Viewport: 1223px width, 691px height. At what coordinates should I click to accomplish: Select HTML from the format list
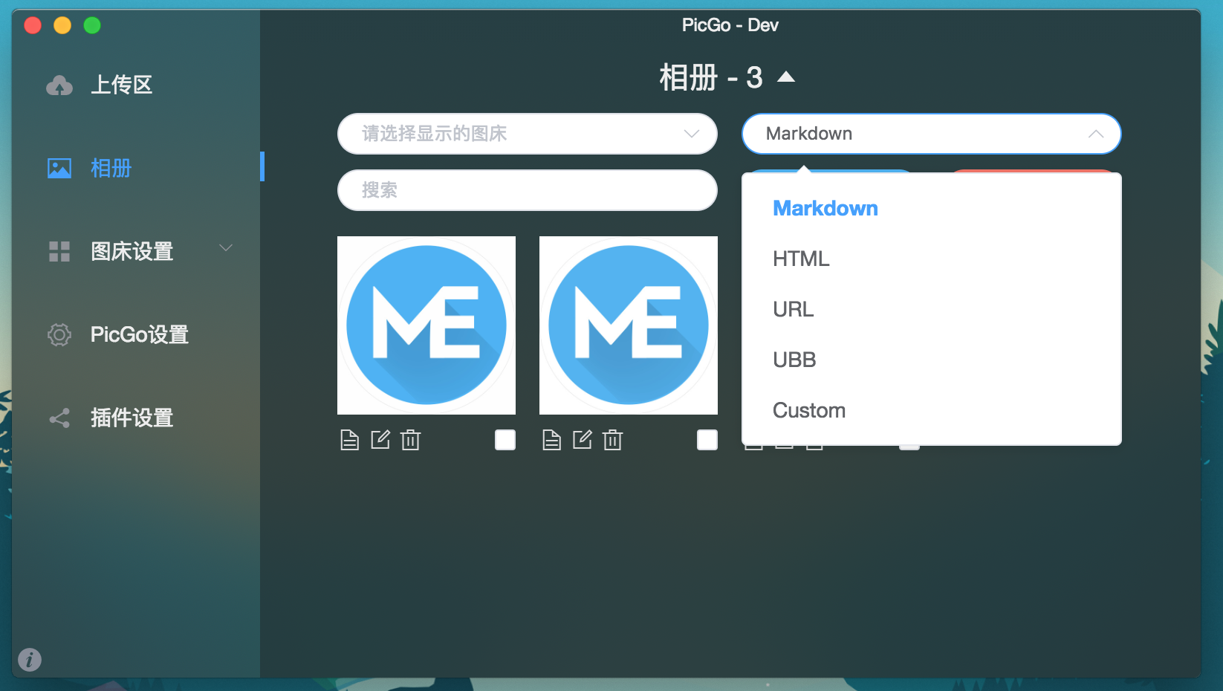801,259
